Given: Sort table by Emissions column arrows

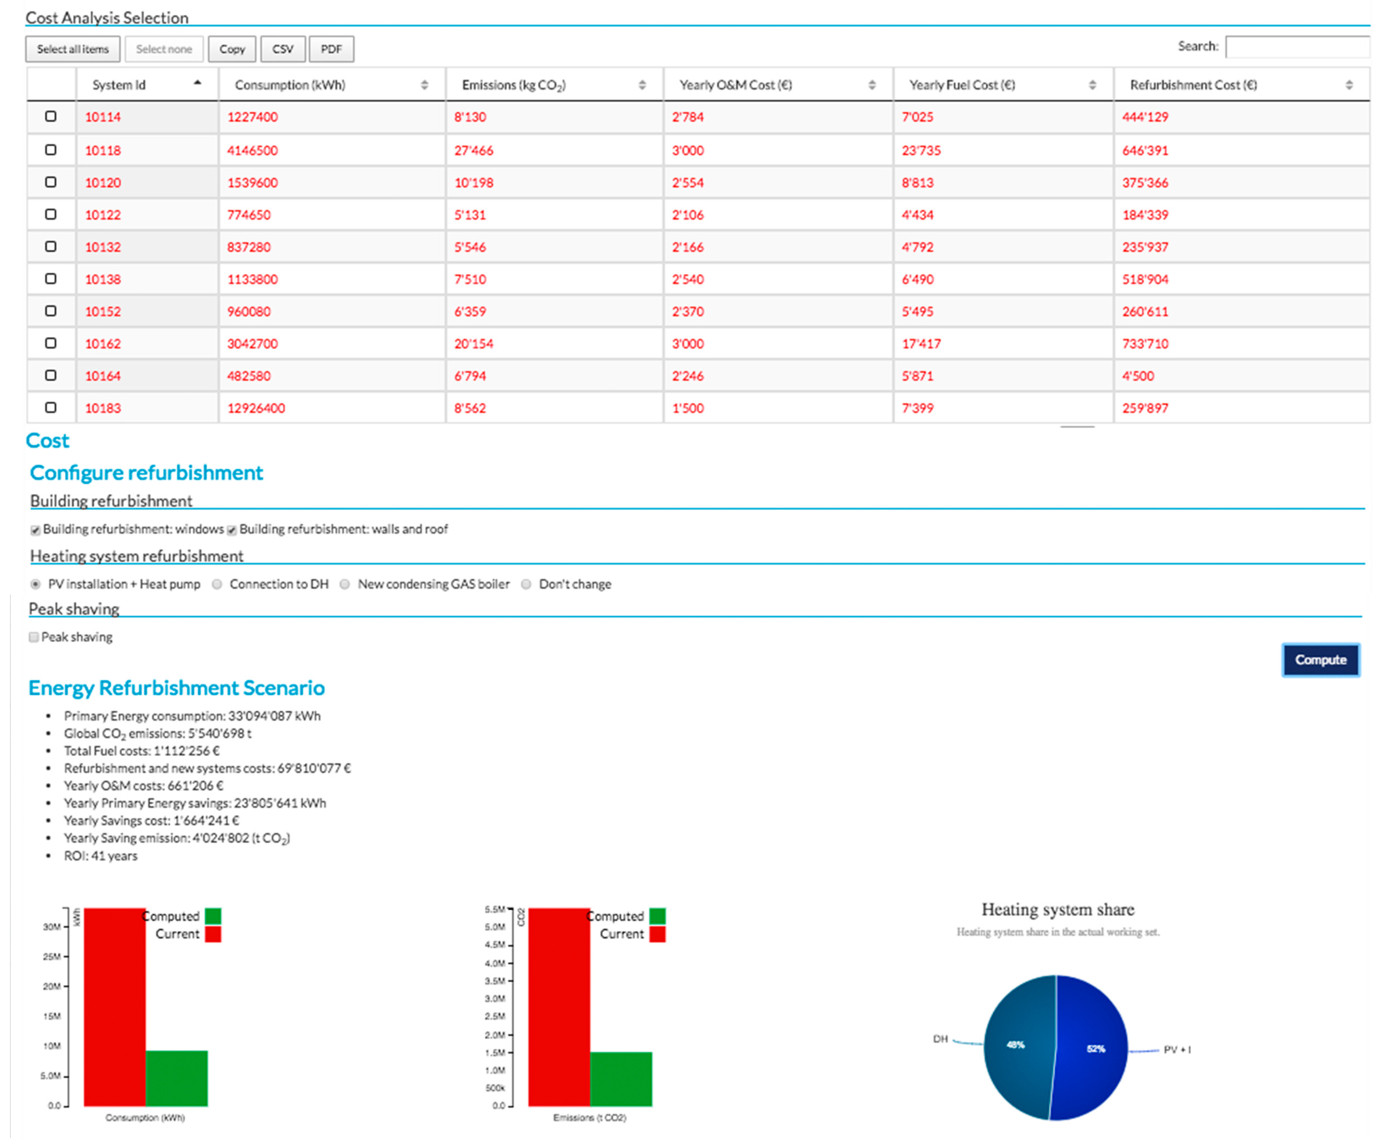Looking at the screenshot, I should pyautogui.click(x=642, y=85).
